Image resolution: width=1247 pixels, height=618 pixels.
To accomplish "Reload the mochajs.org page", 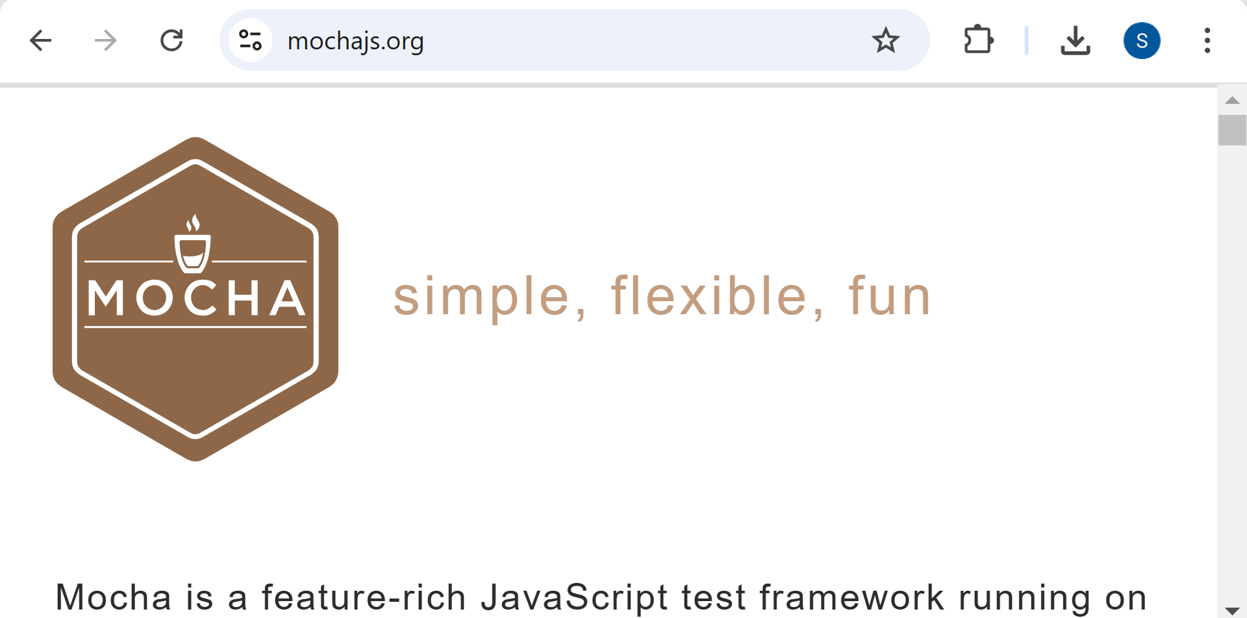I will click(x=171, y=40).
